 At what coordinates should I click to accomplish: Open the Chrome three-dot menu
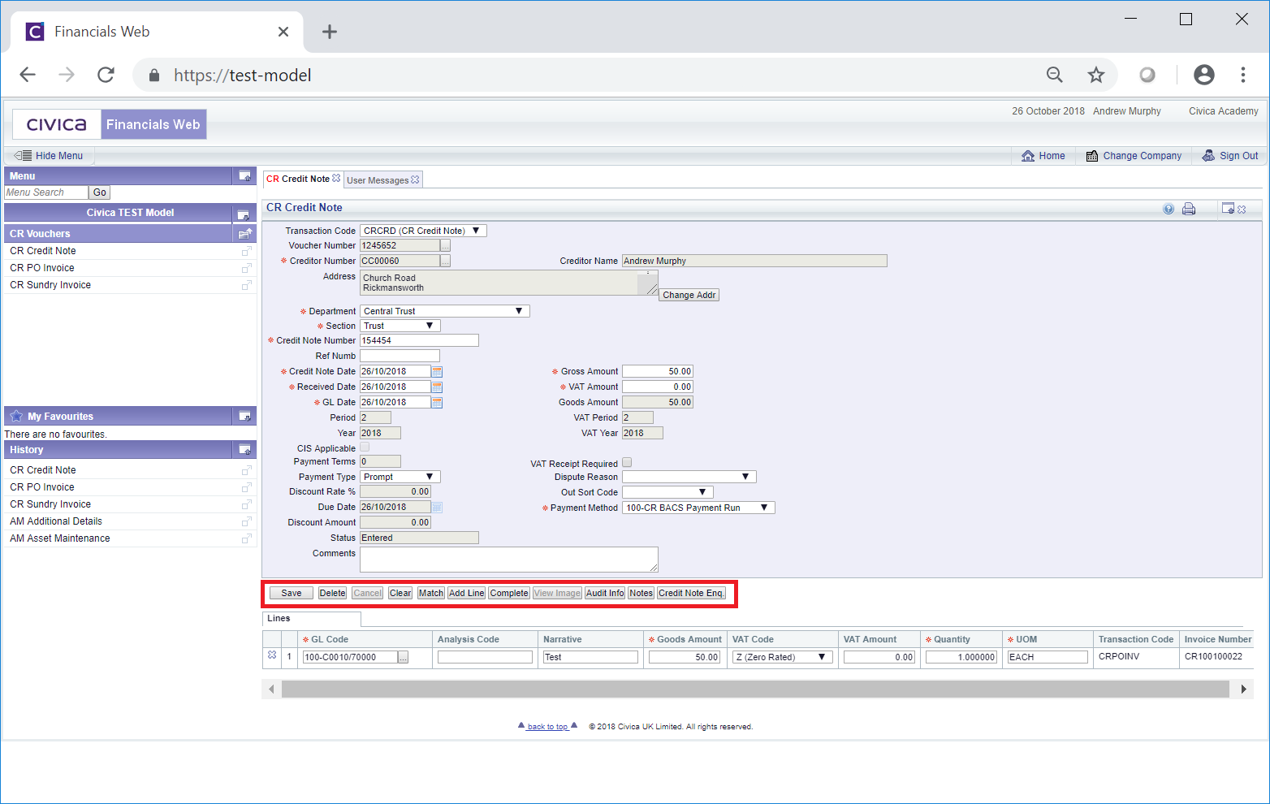tap(1243, 76)
